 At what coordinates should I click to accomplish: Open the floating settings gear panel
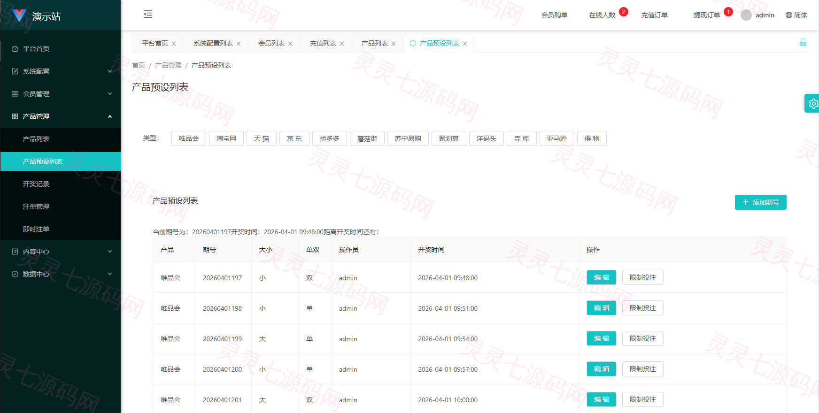click(813, 103)
